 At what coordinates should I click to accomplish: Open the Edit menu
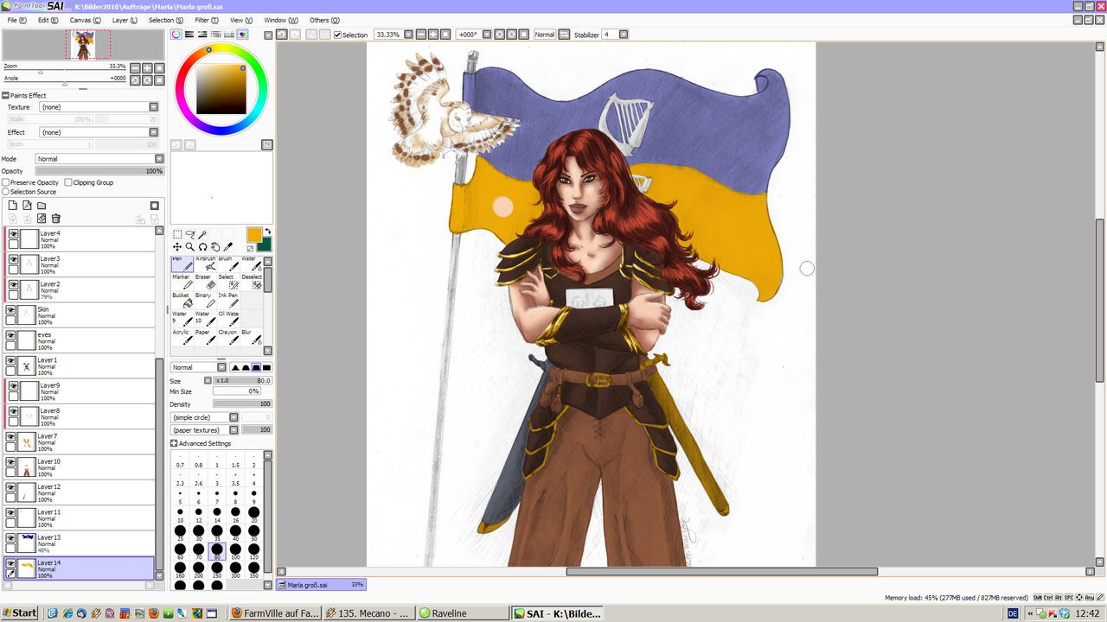[48, 20]
